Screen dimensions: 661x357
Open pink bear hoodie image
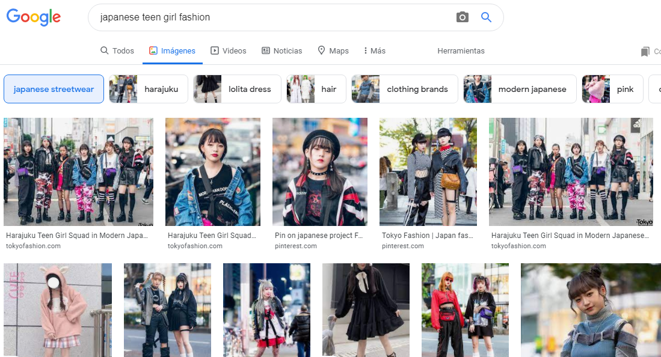coord(58,310)
